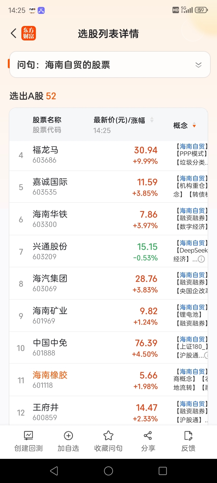Tap info icon in 中国中免 concept cell
Viewport: 217px width, 483px height.
tap(207, 355)
